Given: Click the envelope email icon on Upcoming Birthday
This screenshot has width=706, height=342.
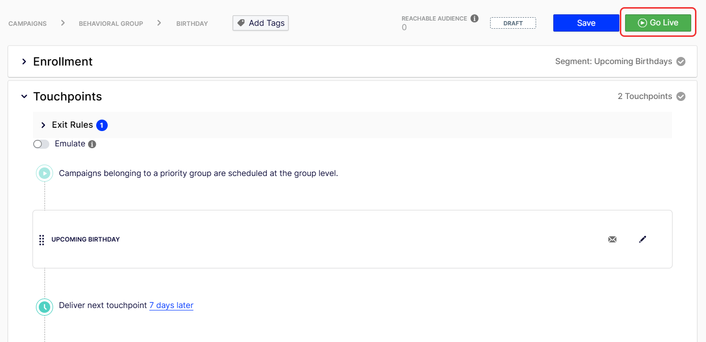Looking at the screenshot, I should click(x=612, y=239).
